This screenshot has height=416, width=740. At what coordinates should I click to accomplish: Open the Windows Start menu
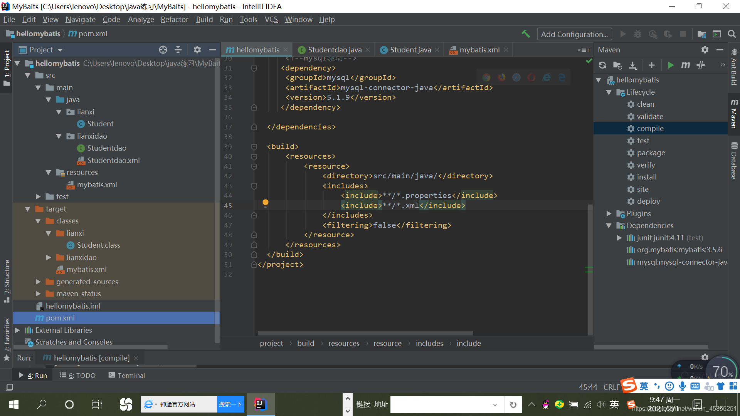[14, 404]
